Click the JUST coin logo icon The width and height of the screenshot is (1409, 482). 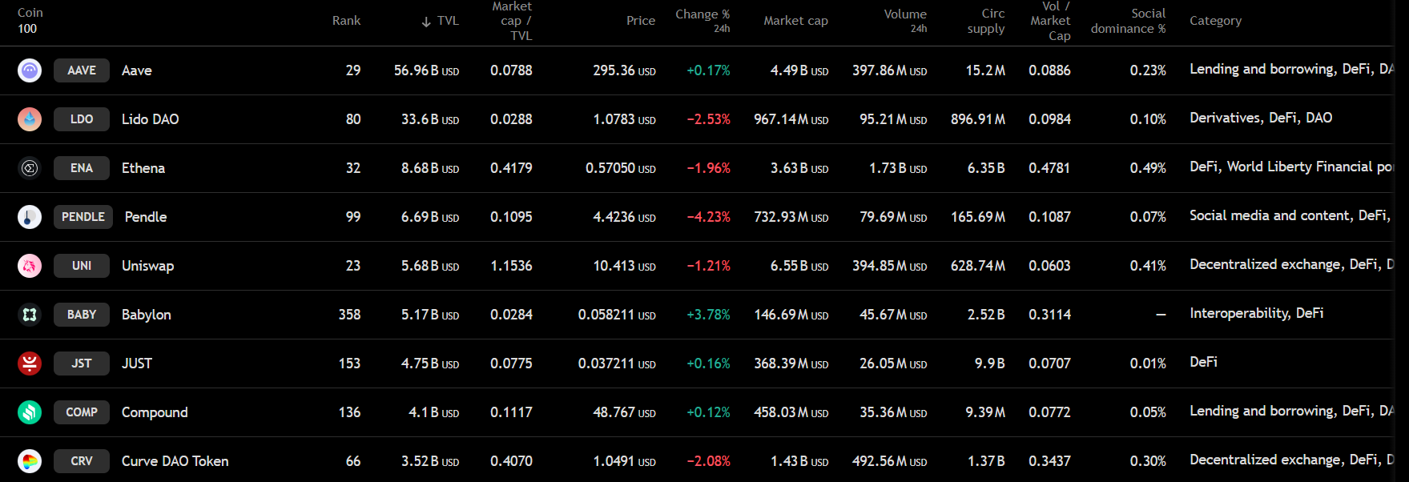[x=30, y=364]
